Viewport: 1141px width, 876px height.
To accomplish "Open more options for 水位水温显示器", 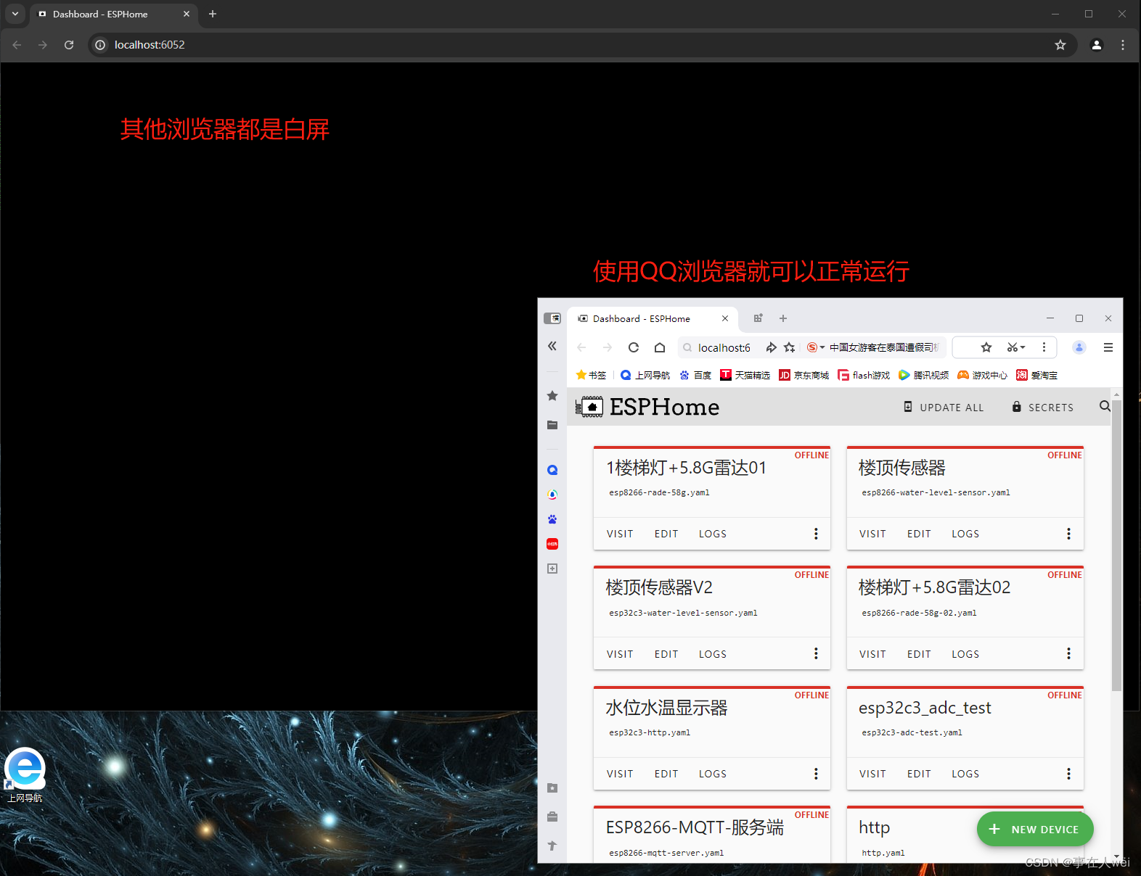I will (x=816, y=774).
